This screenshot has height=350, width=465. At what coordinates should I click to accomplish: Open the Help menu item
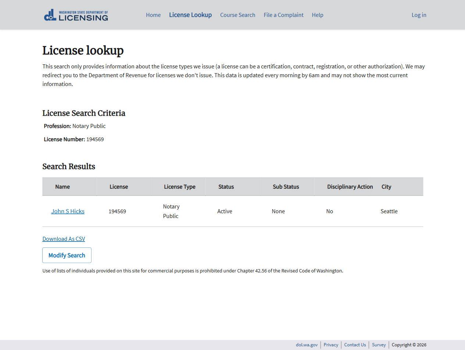click(318, 15)
